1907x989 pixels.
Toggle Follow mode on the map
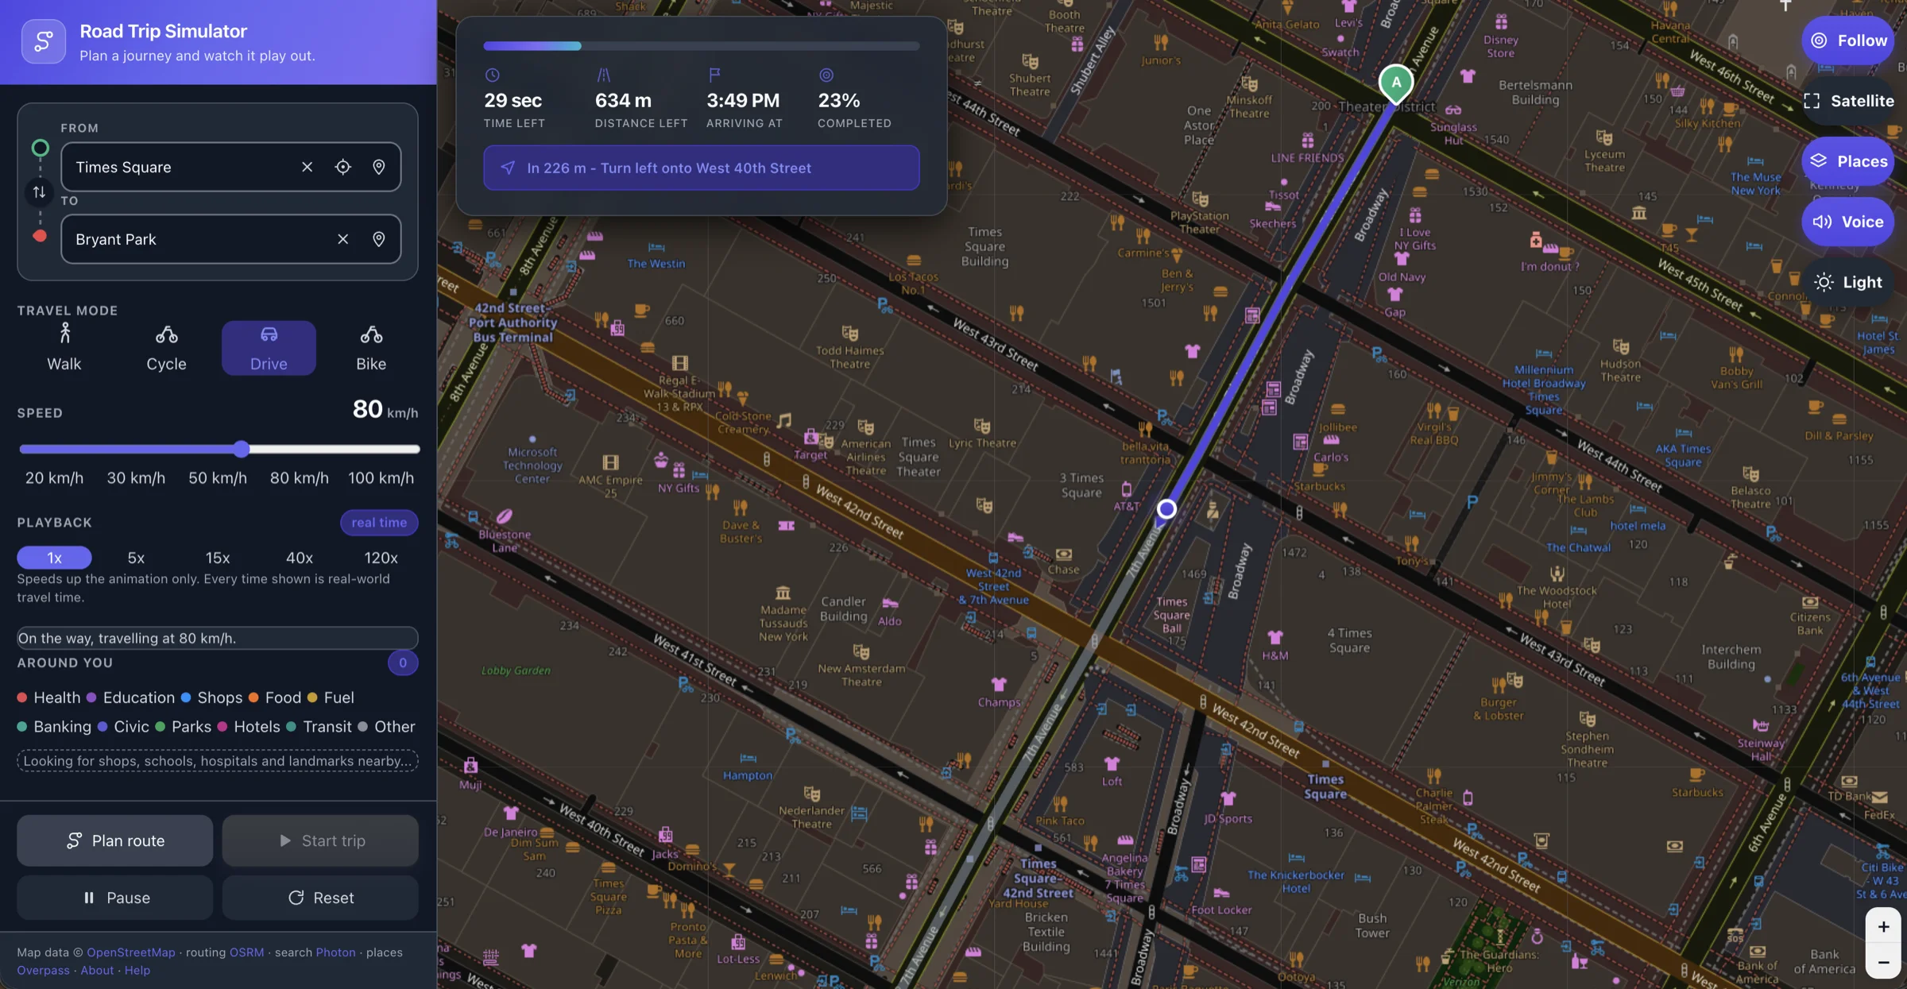coord(1848,41)
